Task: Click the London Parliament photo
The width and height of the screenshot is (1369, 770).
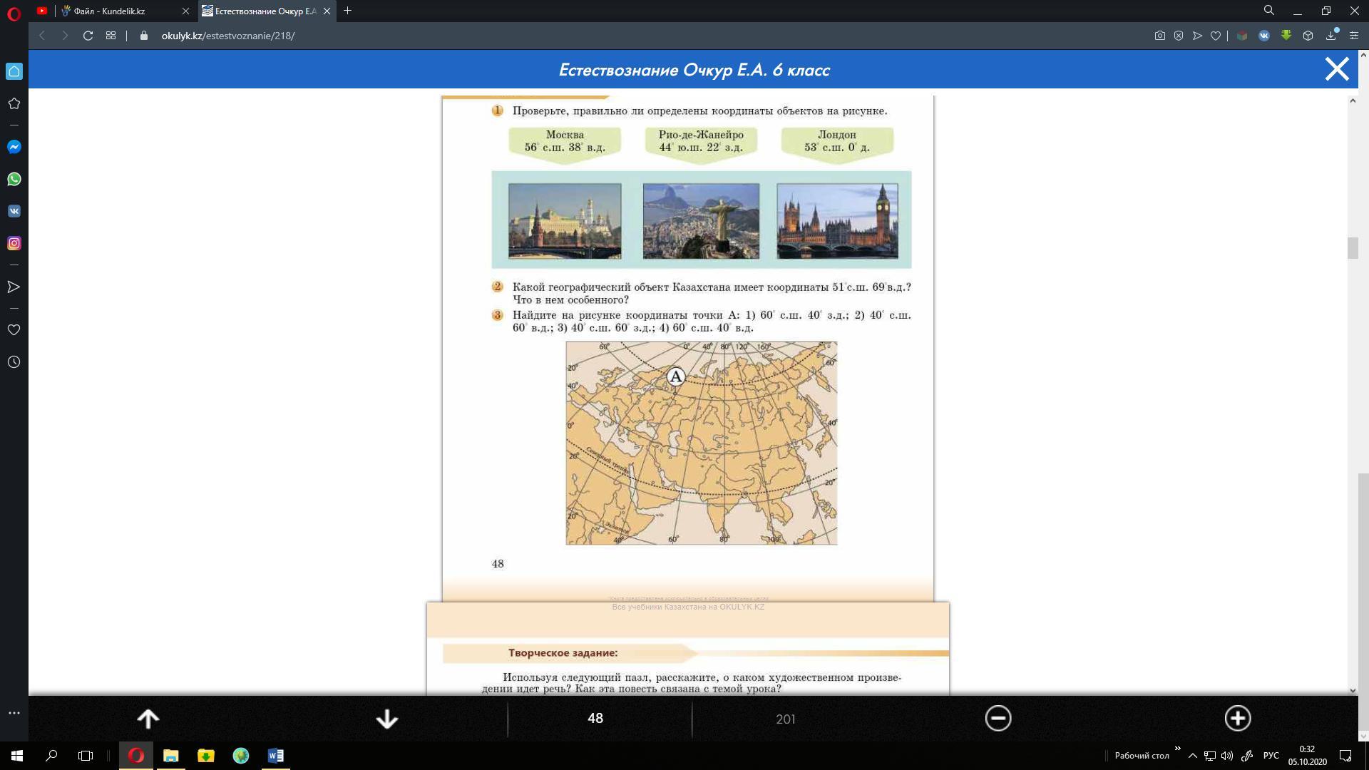Action: 837,221
